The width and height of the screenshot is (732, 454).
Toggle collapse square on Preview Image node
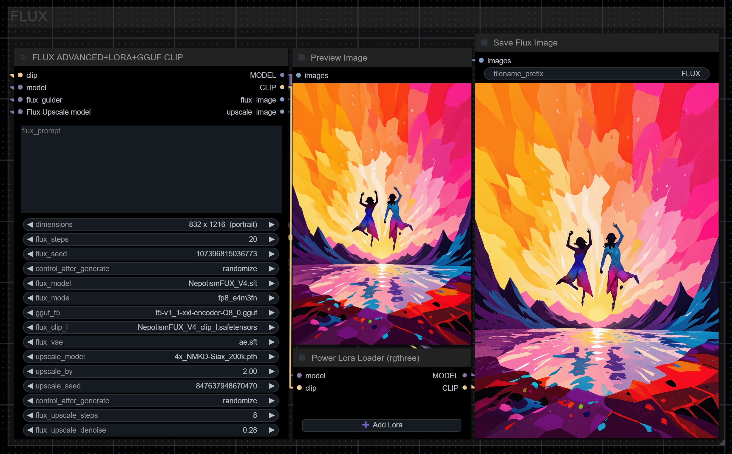302,58
